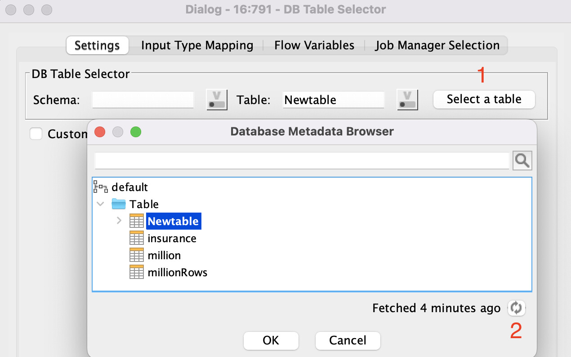This screenshot has width=571, height=357.
Task: Expand the Newtable tree node
Action: 119,221
